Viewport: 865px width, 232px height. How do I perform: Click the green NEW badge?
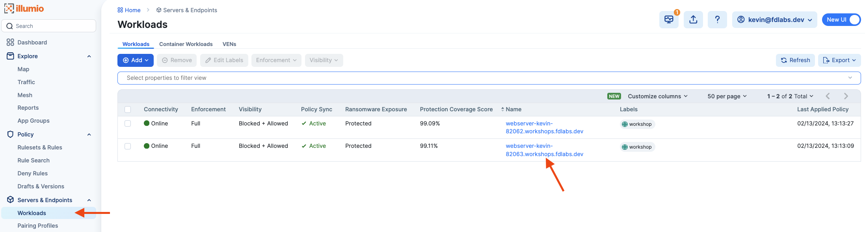click(x=614, y=96)
